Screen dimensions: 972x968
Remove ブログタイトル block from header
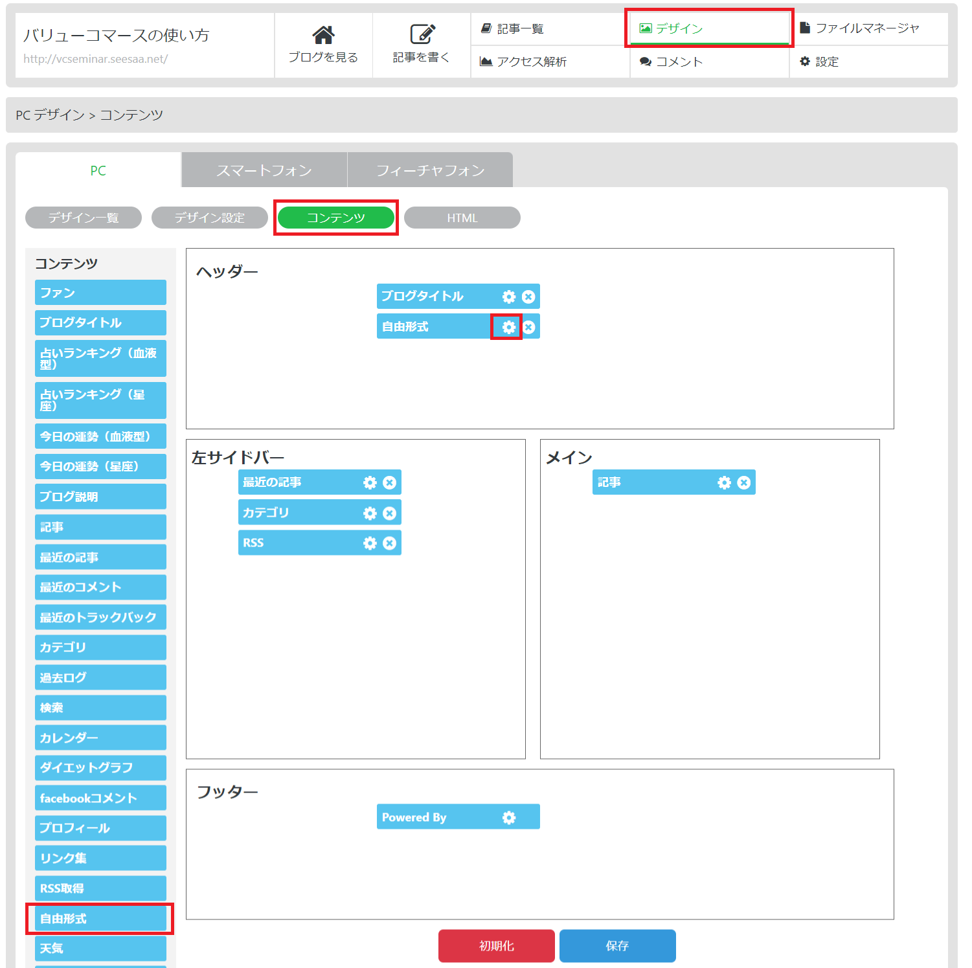click(528, 297)
